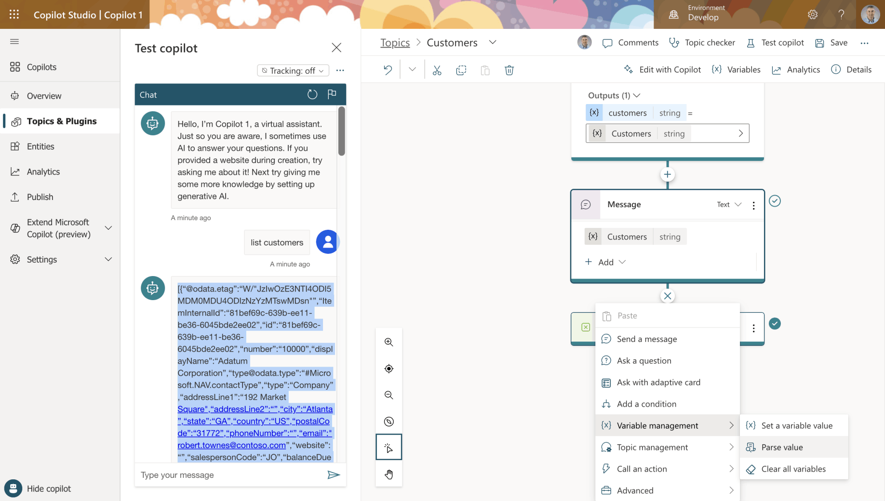Open the Message node options menu
This screenshot has width=885, height=501.
pos(753,205)
